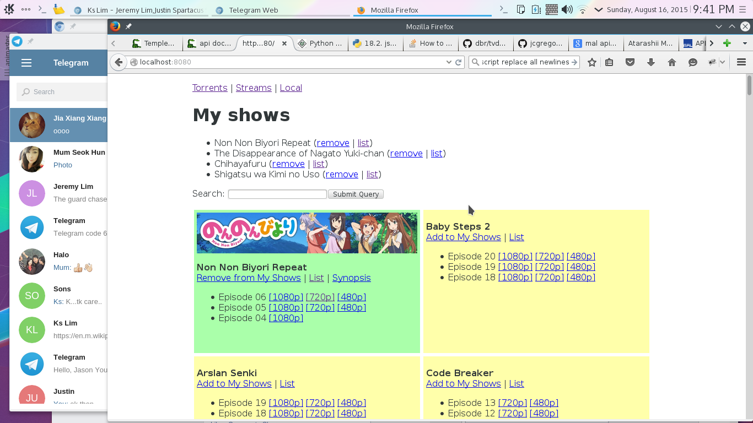Open the KDE application launcher
753x423 pixels.
9,9
